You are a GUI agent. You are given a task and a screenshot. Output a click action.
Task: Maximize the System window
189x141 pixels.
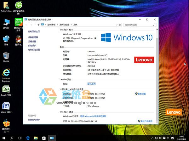click(x=147, y=20)
